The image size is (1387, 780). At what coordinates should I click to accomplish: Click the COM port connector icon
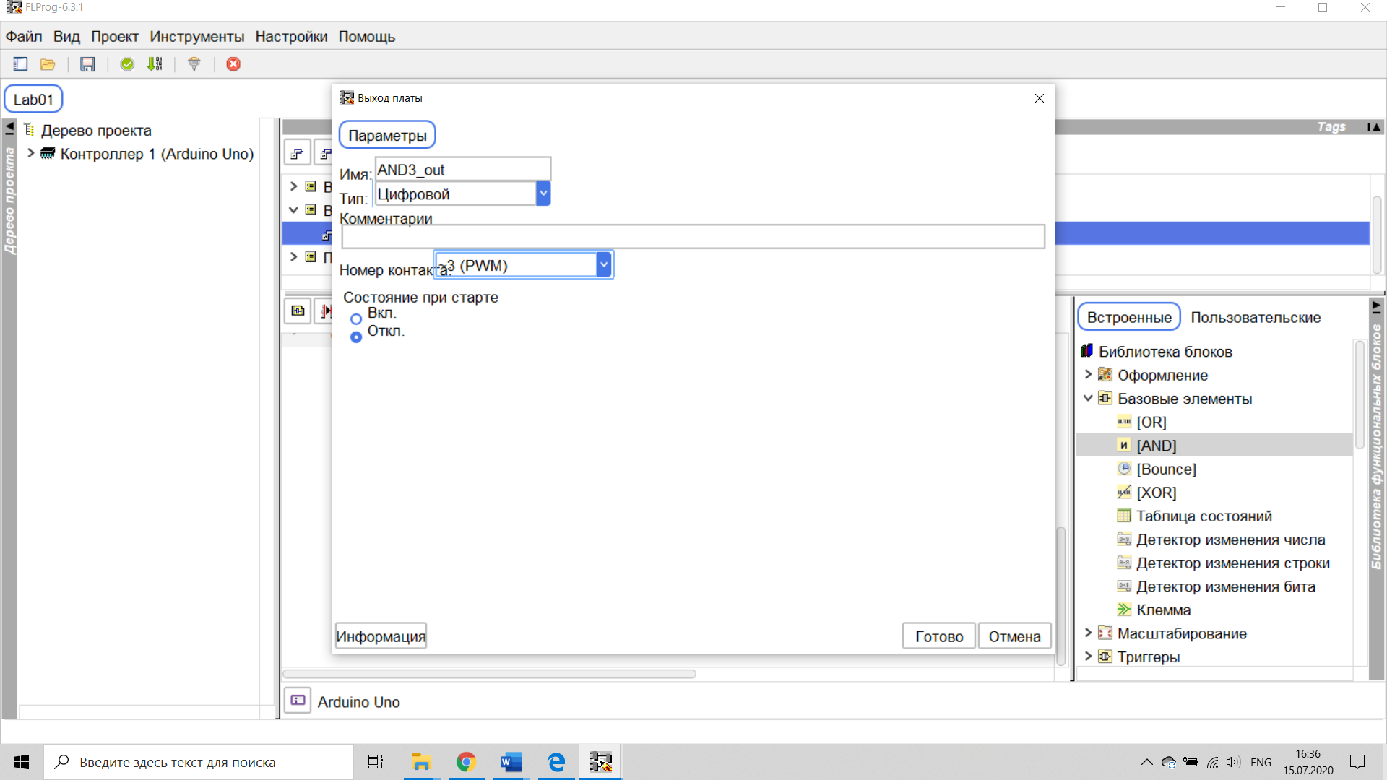coord(194,64)
